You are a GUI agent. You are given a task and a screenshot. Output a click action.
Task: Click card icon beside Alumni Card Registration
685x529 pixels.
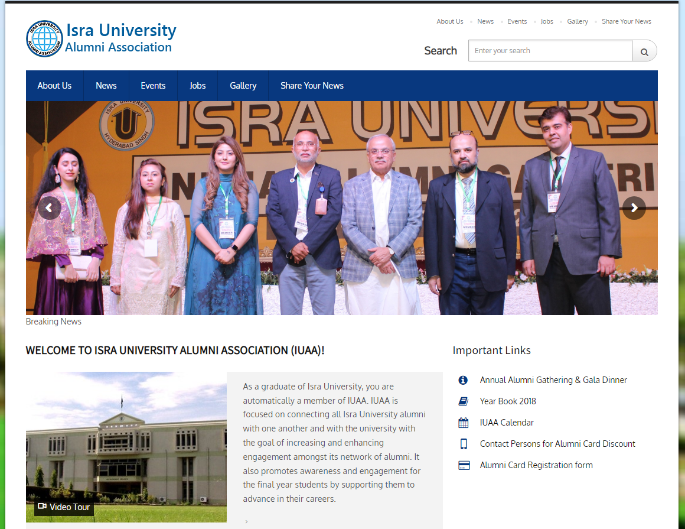pyautogui.click(x=464, y=466)
